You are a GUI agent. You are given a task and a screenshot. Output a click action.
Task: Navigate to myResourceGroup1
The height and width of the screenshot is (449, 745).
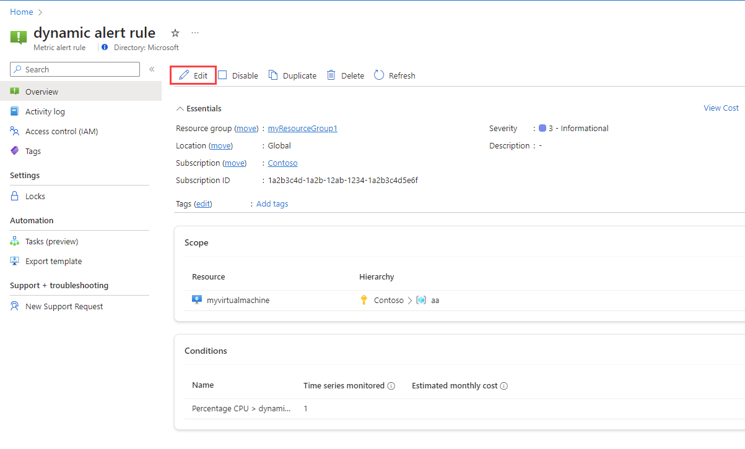pos(302,128)
